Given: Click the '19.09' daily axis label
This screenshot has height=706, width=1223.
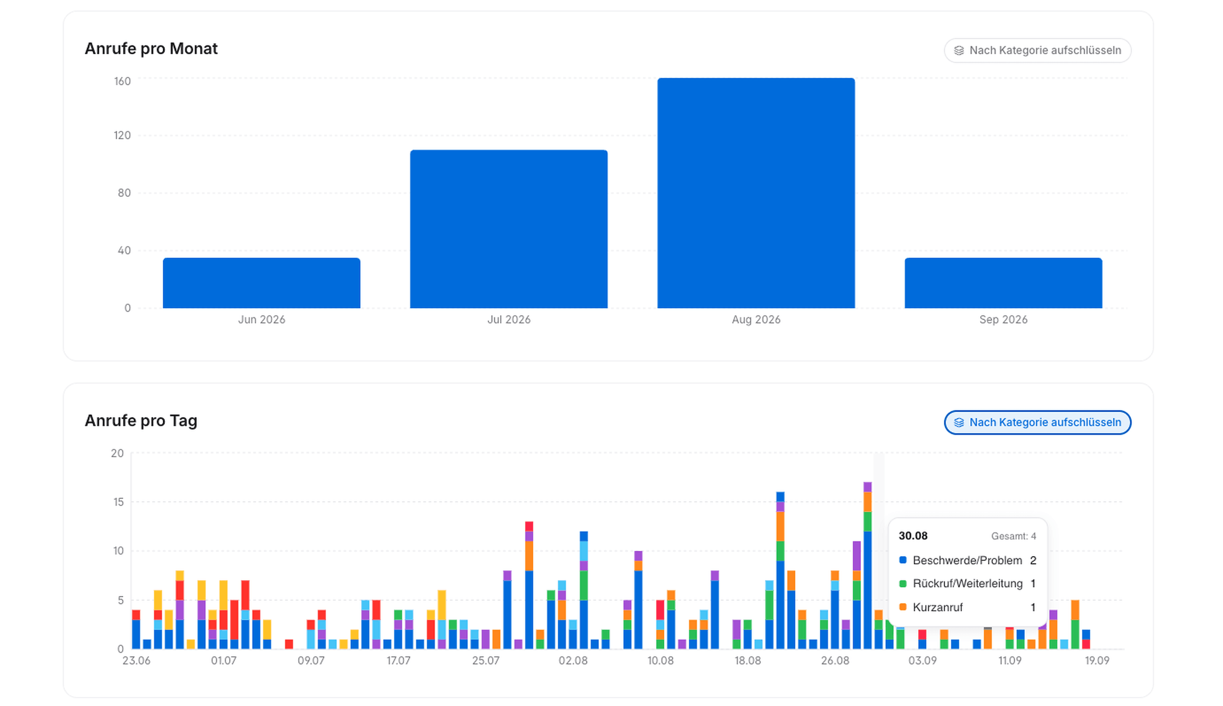Looking at the screenshot, I should point(1097,660).
